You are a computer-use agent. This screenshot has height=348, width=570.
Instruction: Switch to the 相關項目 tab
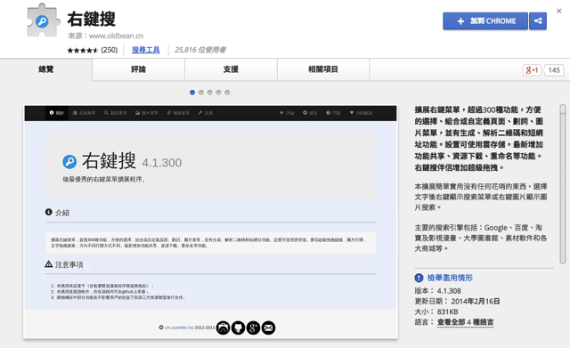[x=323, y=69]
